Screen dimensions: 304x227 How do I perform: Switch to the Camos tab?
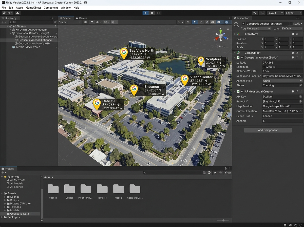tap(81, 18)
